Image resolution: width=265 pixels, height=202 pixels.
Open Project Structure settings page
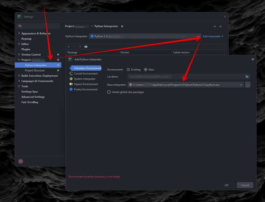[35, 70]
